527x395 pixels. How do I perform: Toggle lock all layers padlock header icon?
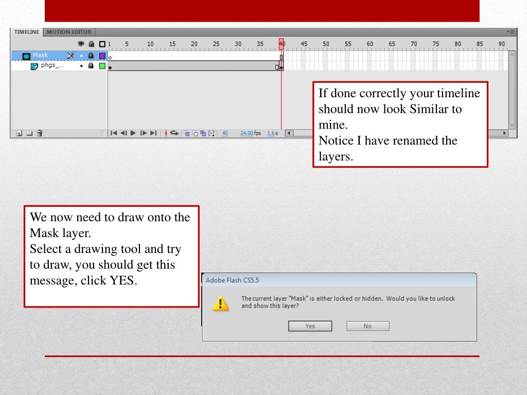[x=91, y=44]
